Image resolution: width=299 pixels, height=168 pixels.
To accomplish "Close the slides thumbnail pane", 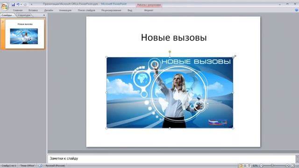I will [x=44, y=15].
